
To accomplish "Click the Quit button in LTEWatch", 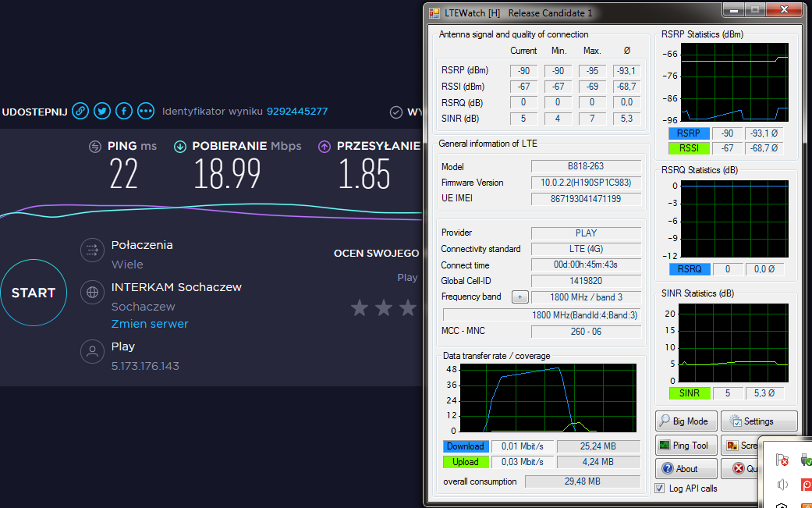I will [740, 469].
